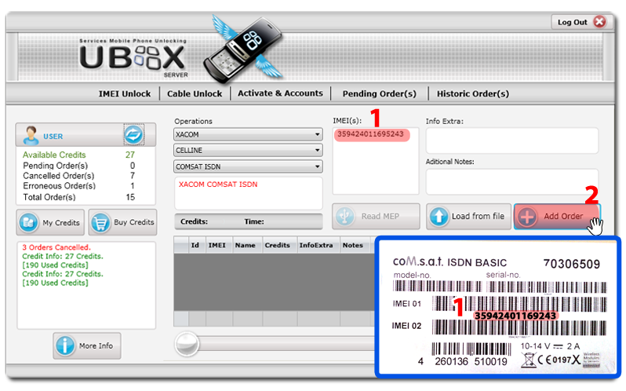Click the Buy Credits shopping cart icon

[100, 222]
